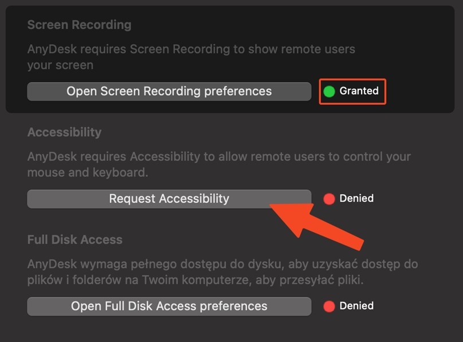Select the Screen Recording section heading
This screenshot has width=463, height=342.
coord(79,25)
